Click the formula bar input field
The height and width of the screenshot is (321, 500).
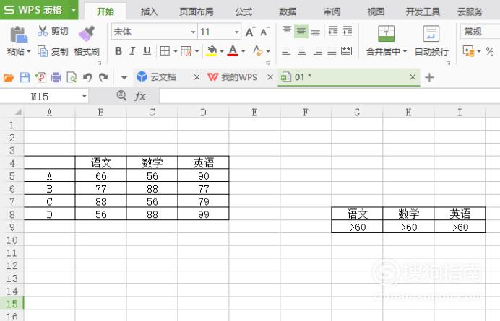tap(329, 96)
